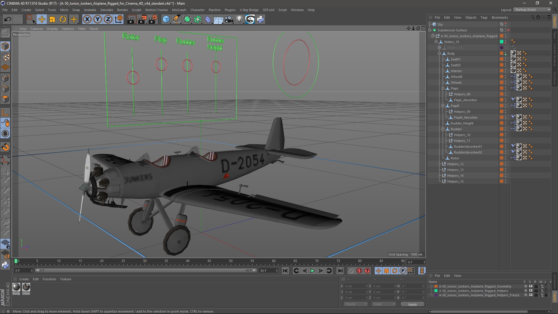This screenshot has height=314, width=558.
Task: Click the Python icon in top toolbar
Action: click(x=260, y=19)
